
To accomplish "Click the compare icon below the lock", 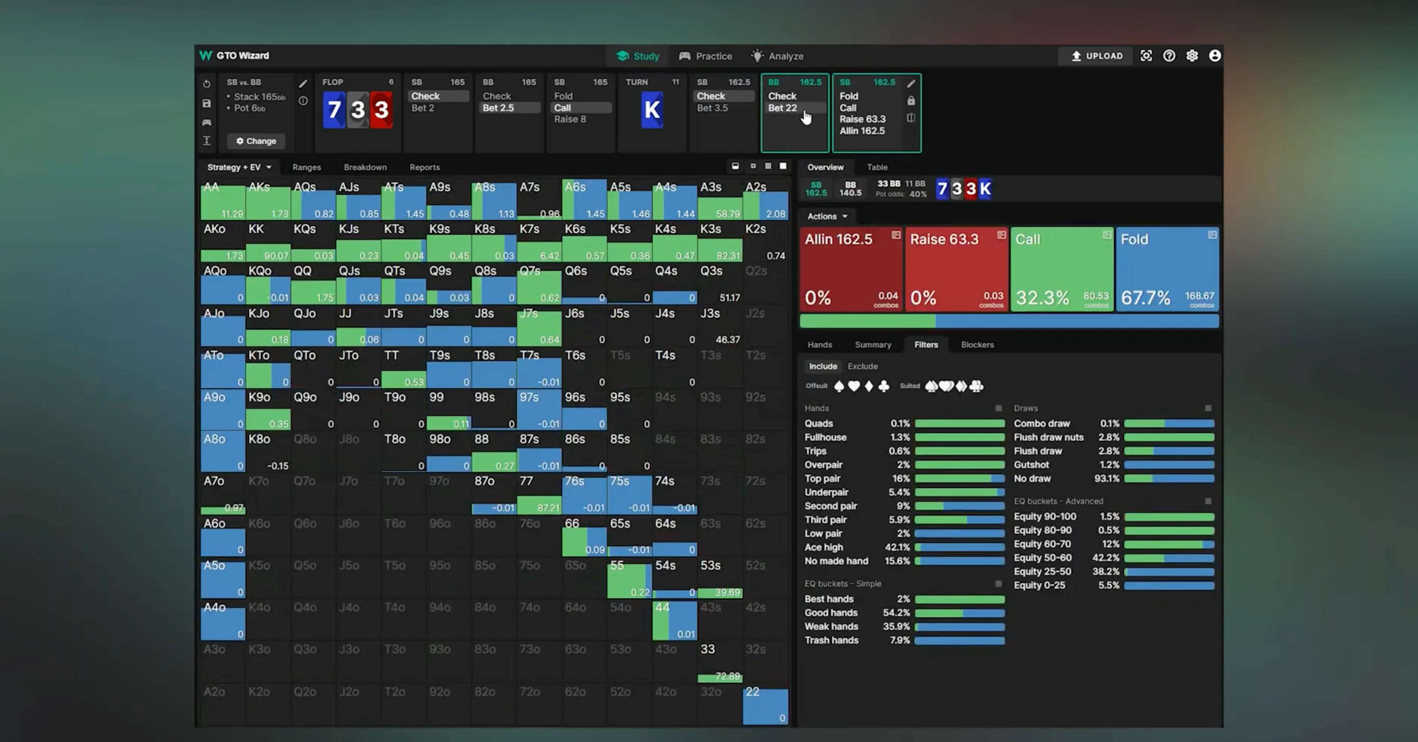I will pyautogui.click(x=911, y=118).
